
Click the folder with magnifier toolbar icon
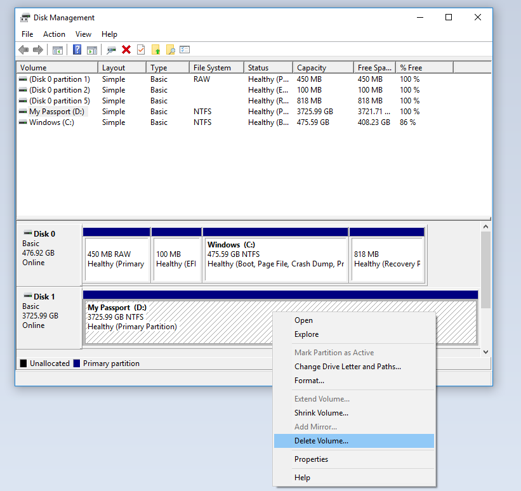(171, 50)
